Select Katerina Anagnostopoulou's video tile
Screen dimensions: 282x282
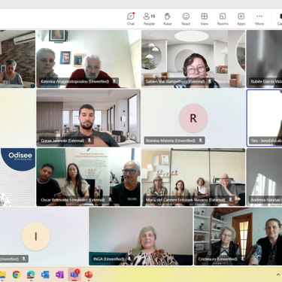pos(88,59)
